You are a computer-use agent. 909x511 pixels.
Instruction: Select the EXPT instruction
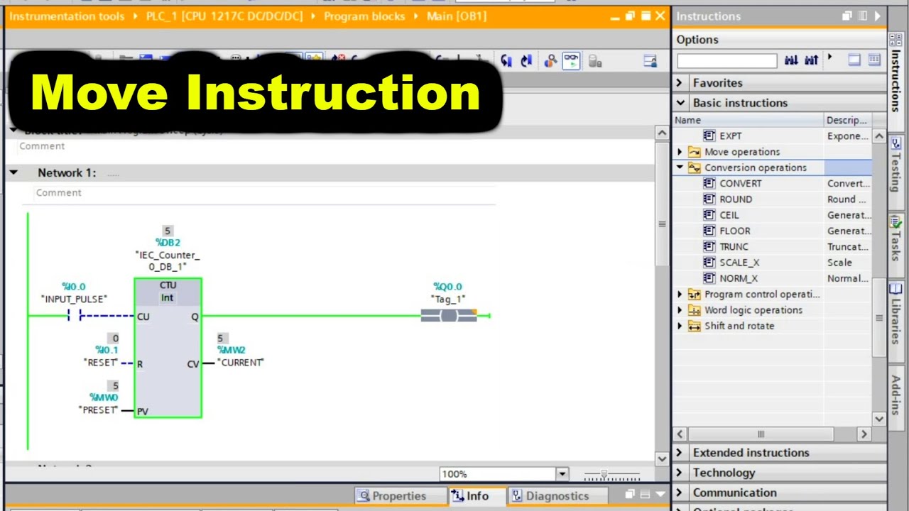coord(730,136)
